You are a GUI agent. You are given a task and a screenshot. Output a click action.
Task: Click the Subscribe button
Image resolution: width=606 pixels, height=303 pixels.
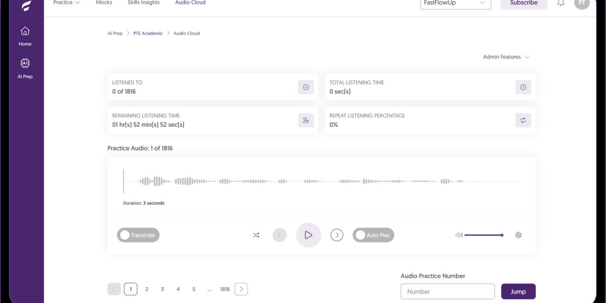[524, 4]
